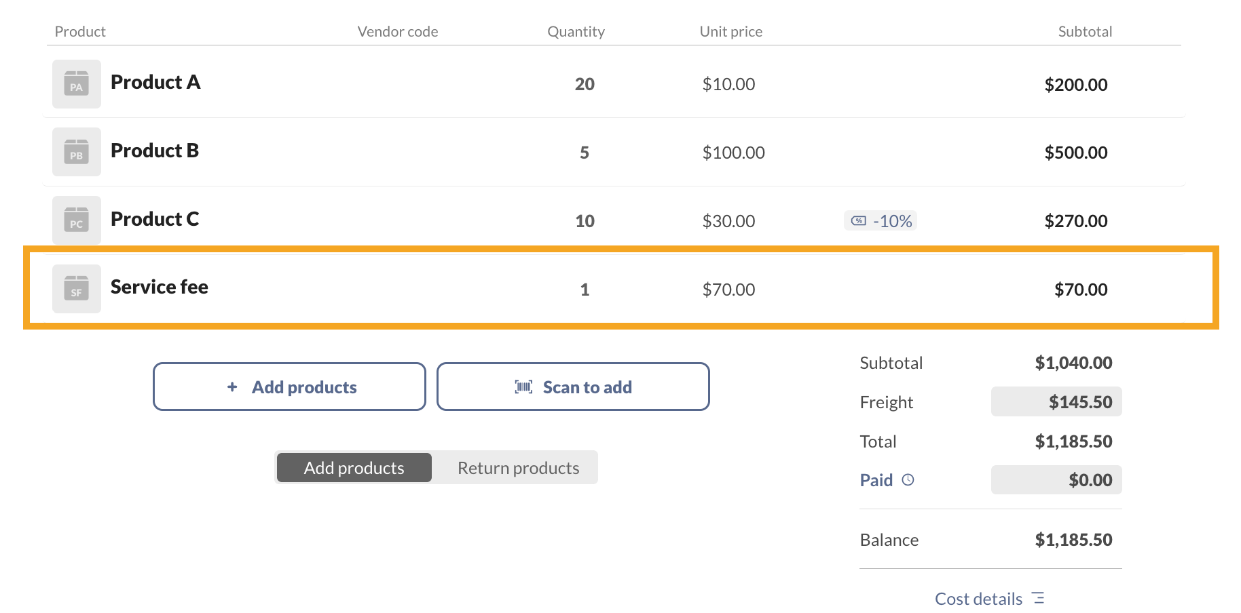
Task: Select the Service fee product name
Action: click(x=160, y=287)
